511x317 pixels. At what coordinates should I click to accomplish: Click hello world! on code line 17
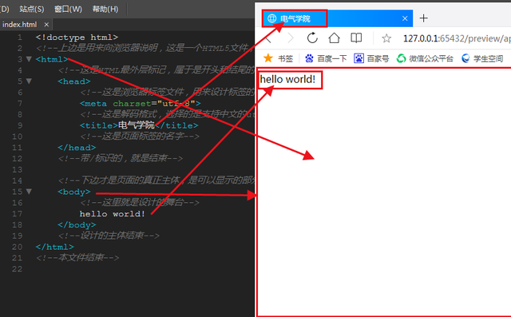pyautogui.click(x=113, y=214)
